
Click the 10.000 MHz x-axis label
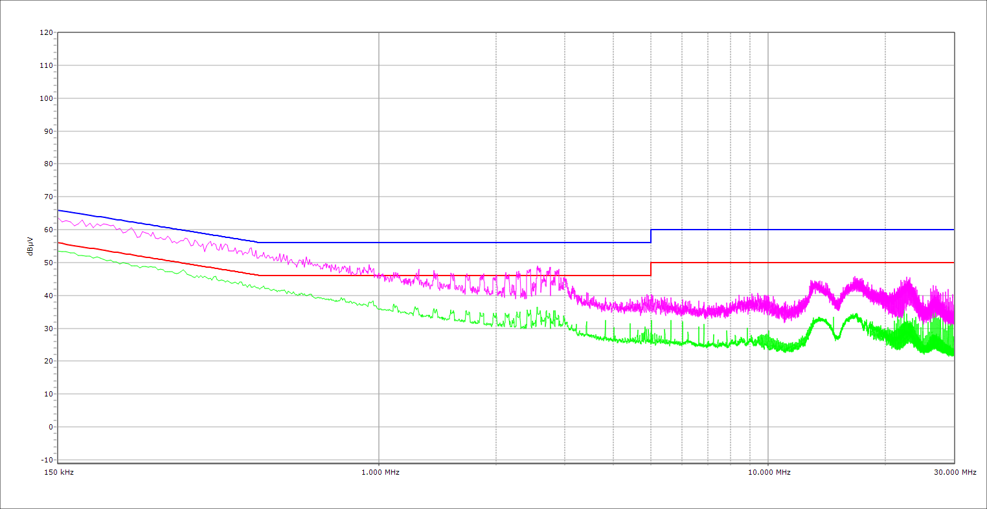pos(769,472)
